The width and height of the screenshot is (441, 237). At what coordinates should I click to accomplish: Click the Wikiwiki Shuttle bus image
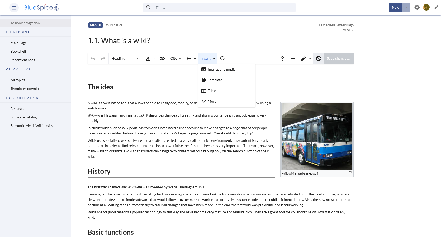click(x=317, y=136)
